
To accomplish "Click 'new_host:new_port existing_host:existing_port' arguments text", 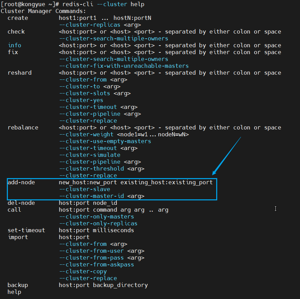I will click(x=136, y=182).
